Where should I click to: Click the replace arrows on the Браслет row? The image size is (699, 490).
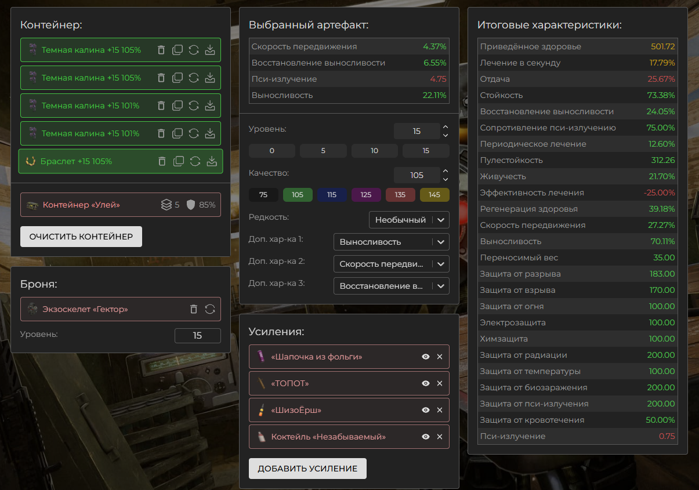click(195, 161)
